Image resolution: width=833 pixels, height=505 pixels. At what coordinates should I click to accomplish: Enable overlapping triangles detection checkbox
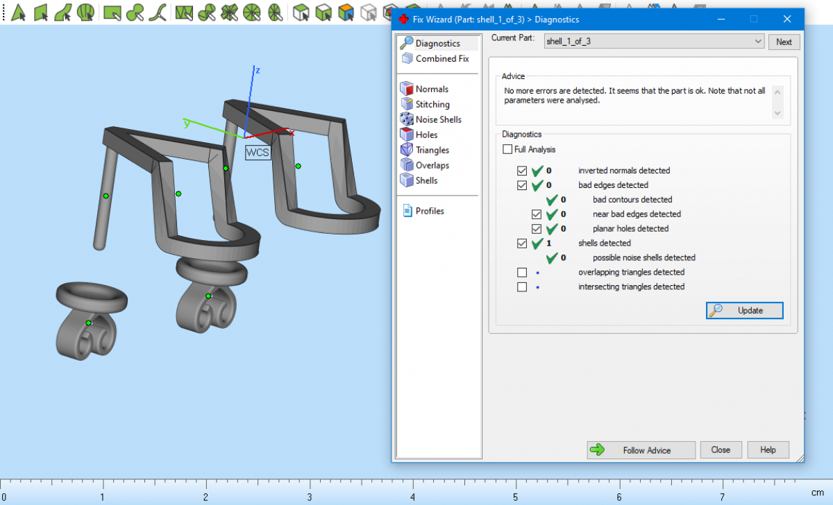pos(522,273)
